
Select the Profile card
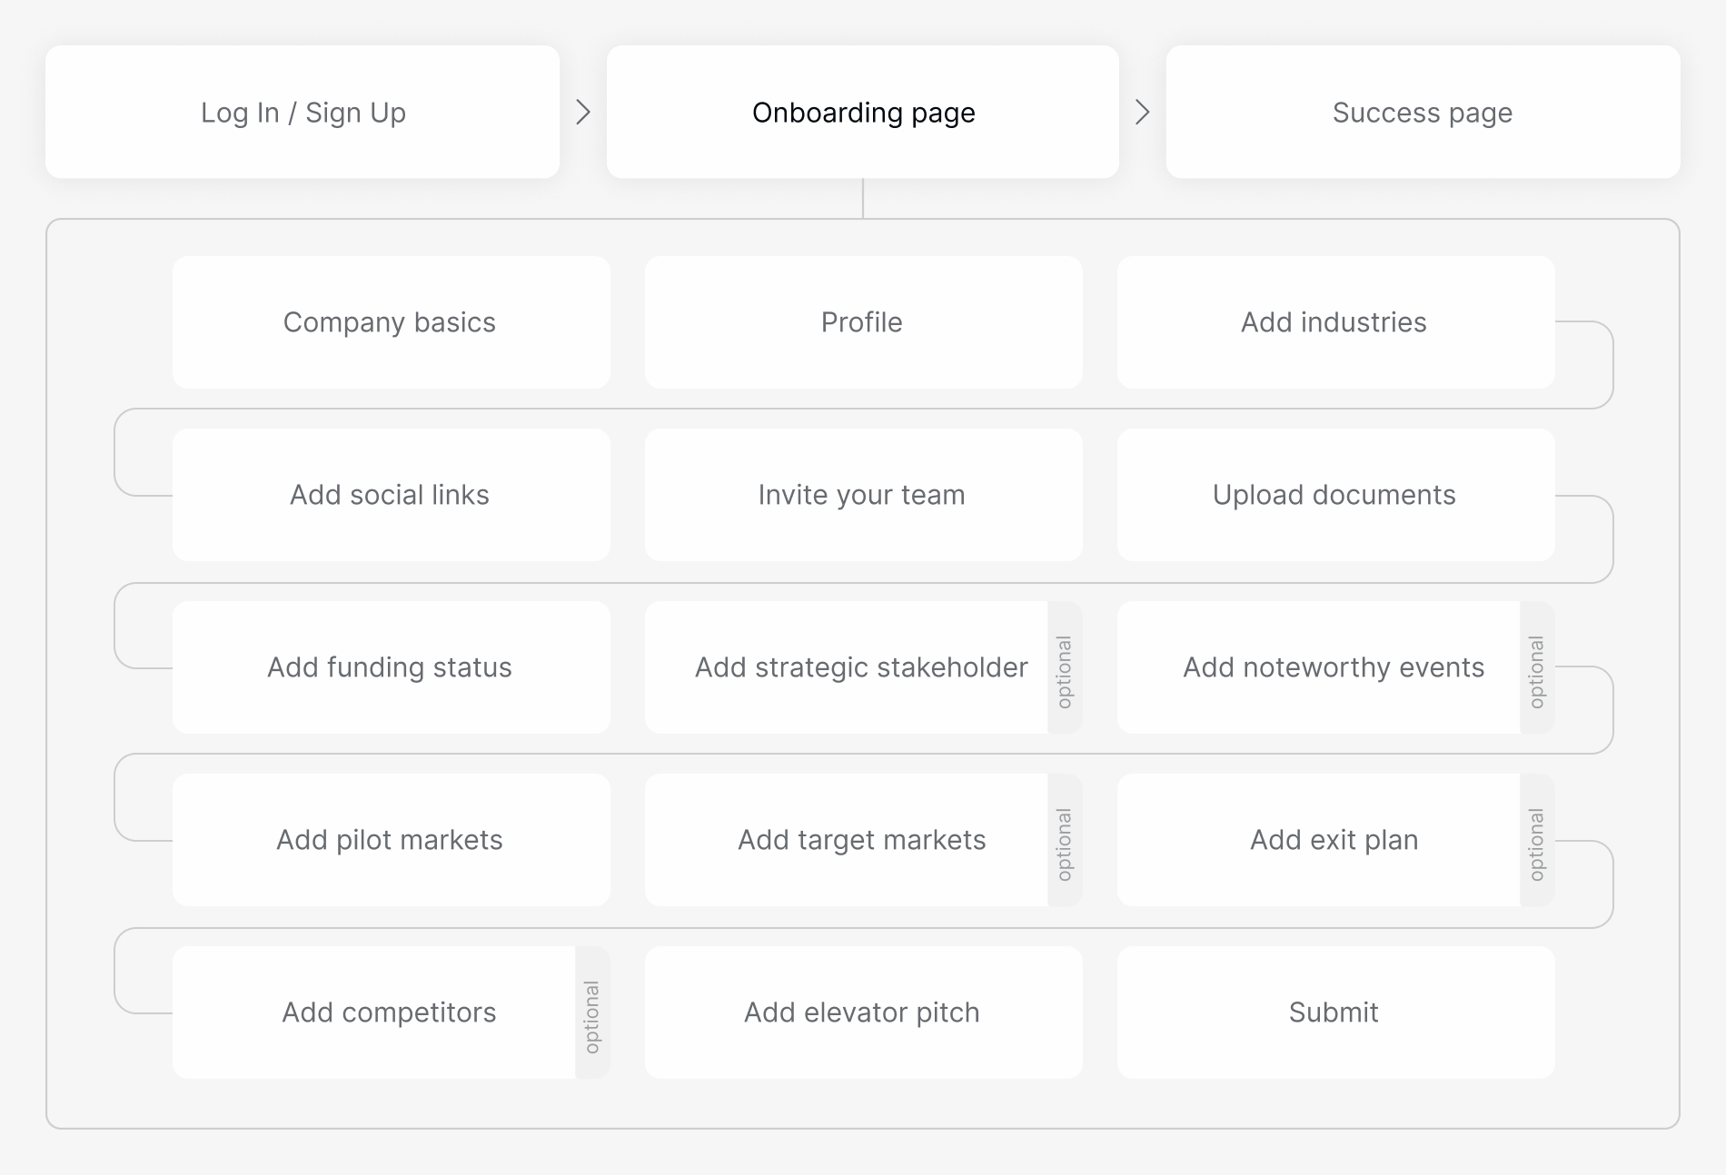[863, 322]
